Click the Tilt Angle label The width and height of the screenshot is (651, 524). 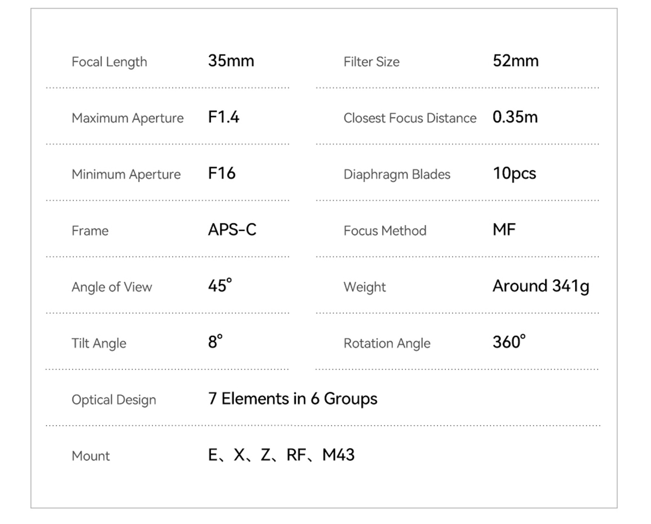98,343
